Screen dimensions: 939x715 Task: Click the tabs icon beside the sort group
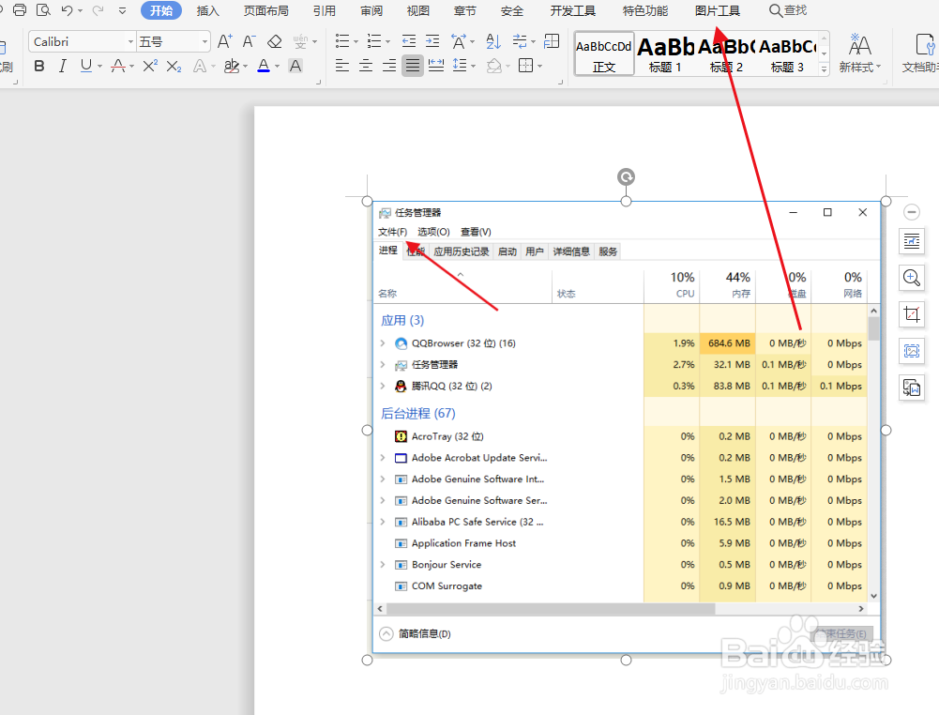(552, 41)
